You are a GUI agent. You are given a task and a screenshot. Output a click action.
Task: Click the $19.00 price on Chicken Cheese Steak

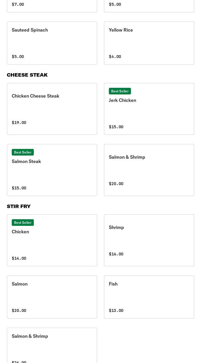click(x=19, y=123)
